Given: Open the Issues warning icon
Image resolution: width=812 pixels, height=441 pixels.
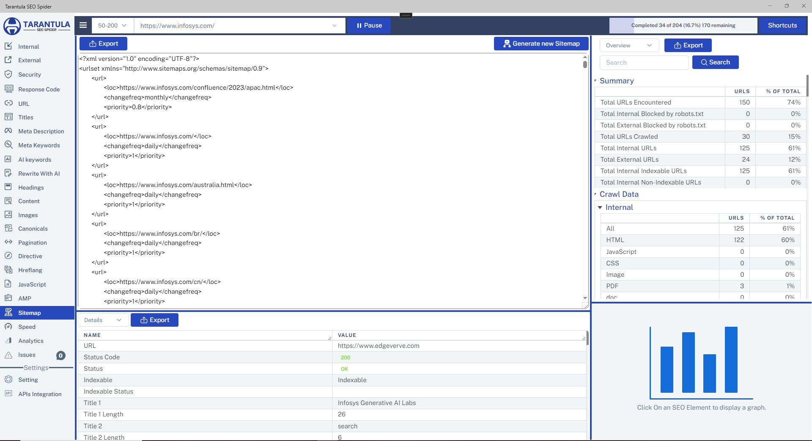Looking at the screenshot, I should click(x=8, y=355).
